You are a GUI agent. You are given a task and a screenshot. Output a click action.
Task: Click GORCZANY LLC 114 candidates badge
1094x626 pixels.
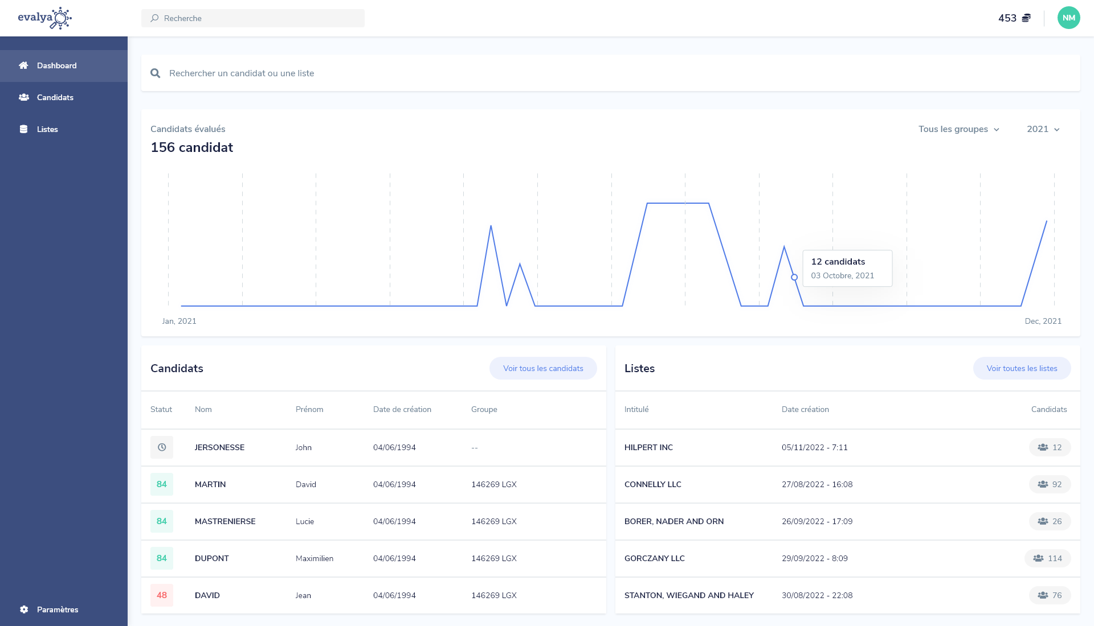point(1047,558)
